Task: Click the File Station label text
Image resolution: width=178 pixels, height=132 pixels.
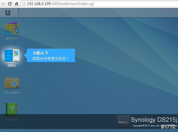Action: pyautogui.click(x=12, y=92)
